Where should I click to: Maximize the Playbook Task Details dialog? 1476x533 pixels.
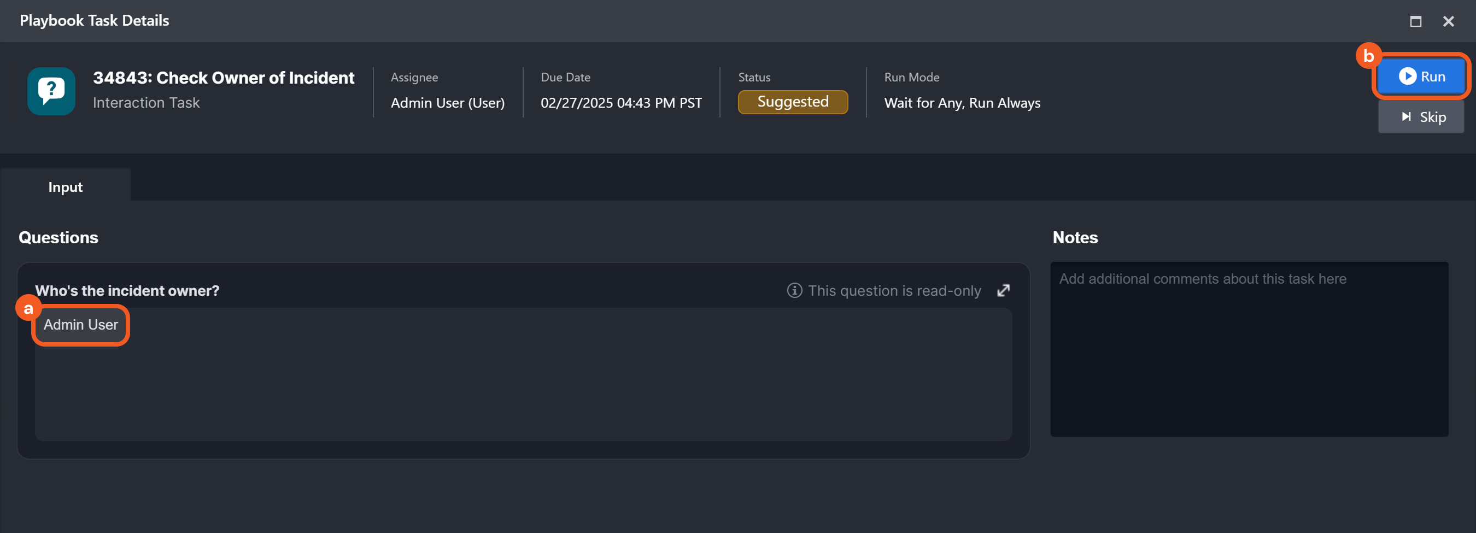(x=1415, y=21)
